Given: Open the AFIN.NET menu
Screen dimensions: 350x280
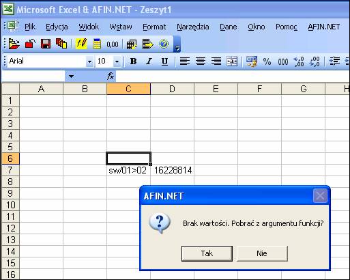Looking at the screenshot, I should [x=324, y=27].
